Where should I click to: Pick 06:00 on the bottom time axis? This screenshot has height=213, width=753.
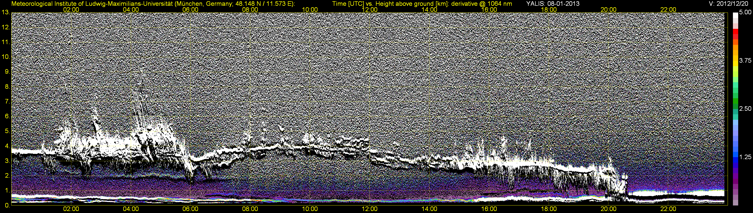[190, 209]
